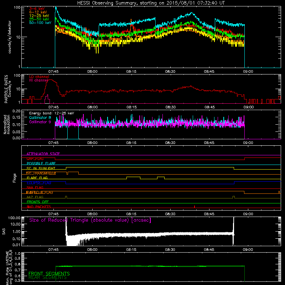Image resolution: width=285 pixels, height=285 pixels.
Task: Click the FRONTS_OFF flag label
Action: (x=38, y=202)
